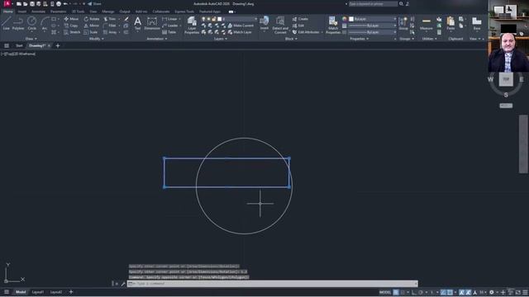Expand the Annotation panel
This screenshot has height=297, width=529.
pyautogui.click(x=157, y=39)
